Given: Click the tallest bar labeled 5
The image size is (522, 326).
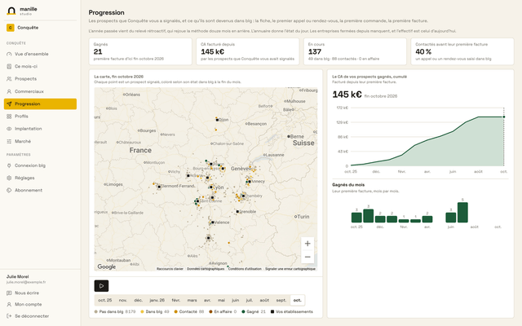Looking at the screenshot, I should coord(462,212).
